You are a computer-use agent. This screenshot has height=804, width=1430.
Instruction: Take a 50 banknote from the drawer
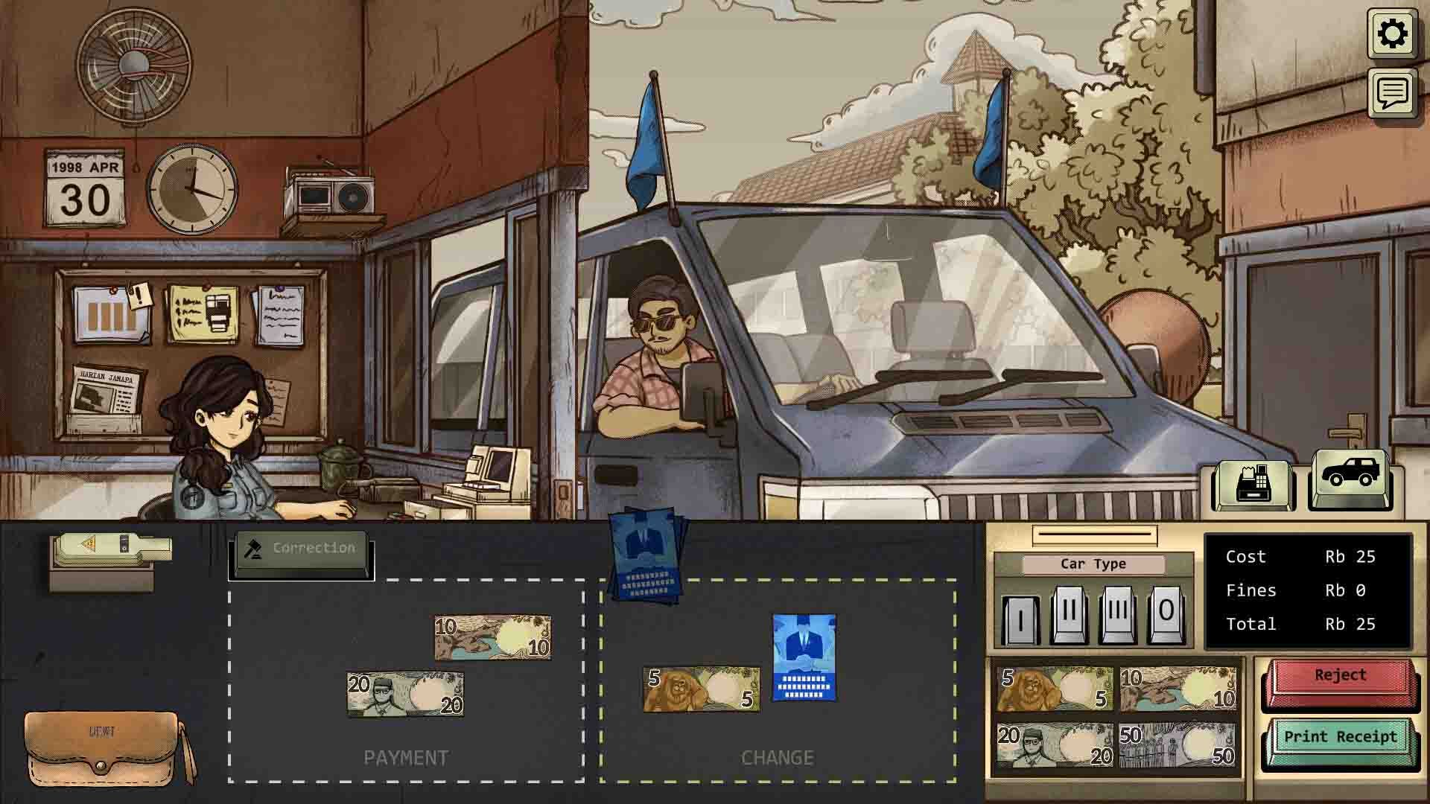click(1178, 745)
